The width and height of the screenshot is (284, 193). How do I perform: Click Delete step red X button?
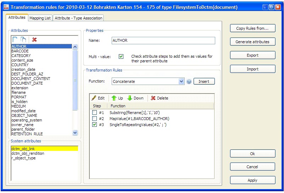tap(160, 98)
